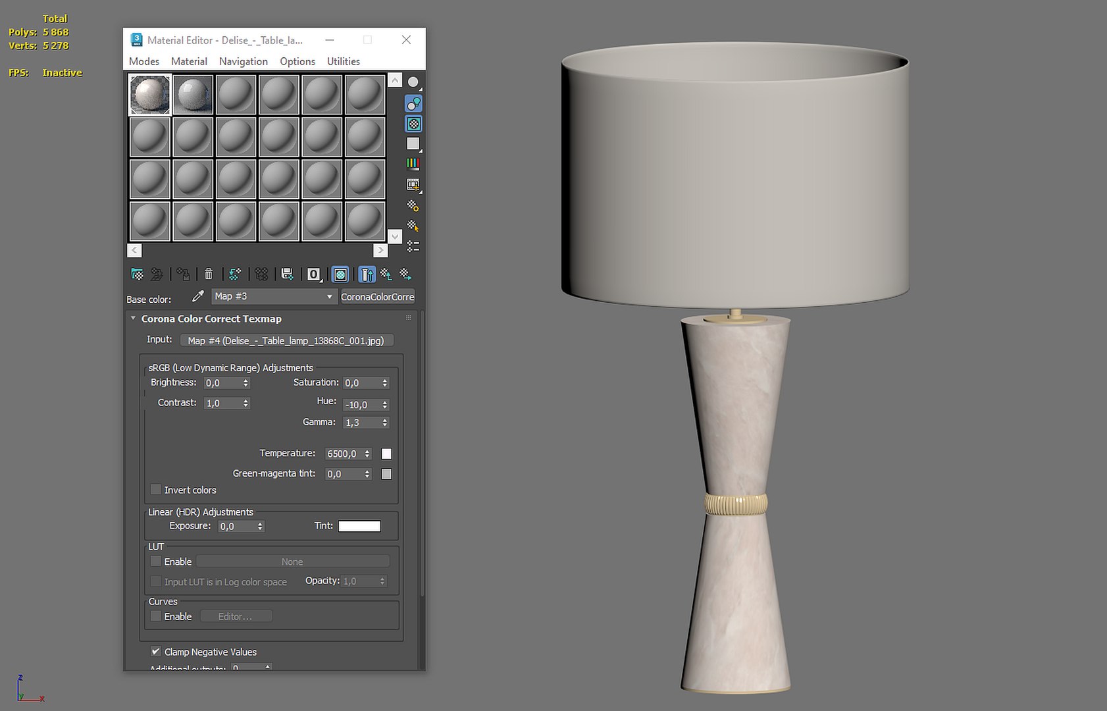Click the Contrast value field

(x=223, y=403)
